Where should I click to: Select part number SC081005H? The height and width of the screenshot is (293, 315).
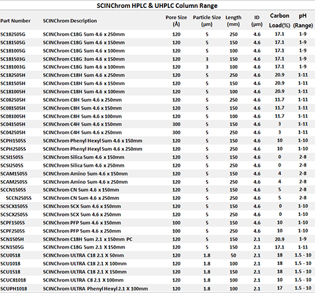(13, 116)
